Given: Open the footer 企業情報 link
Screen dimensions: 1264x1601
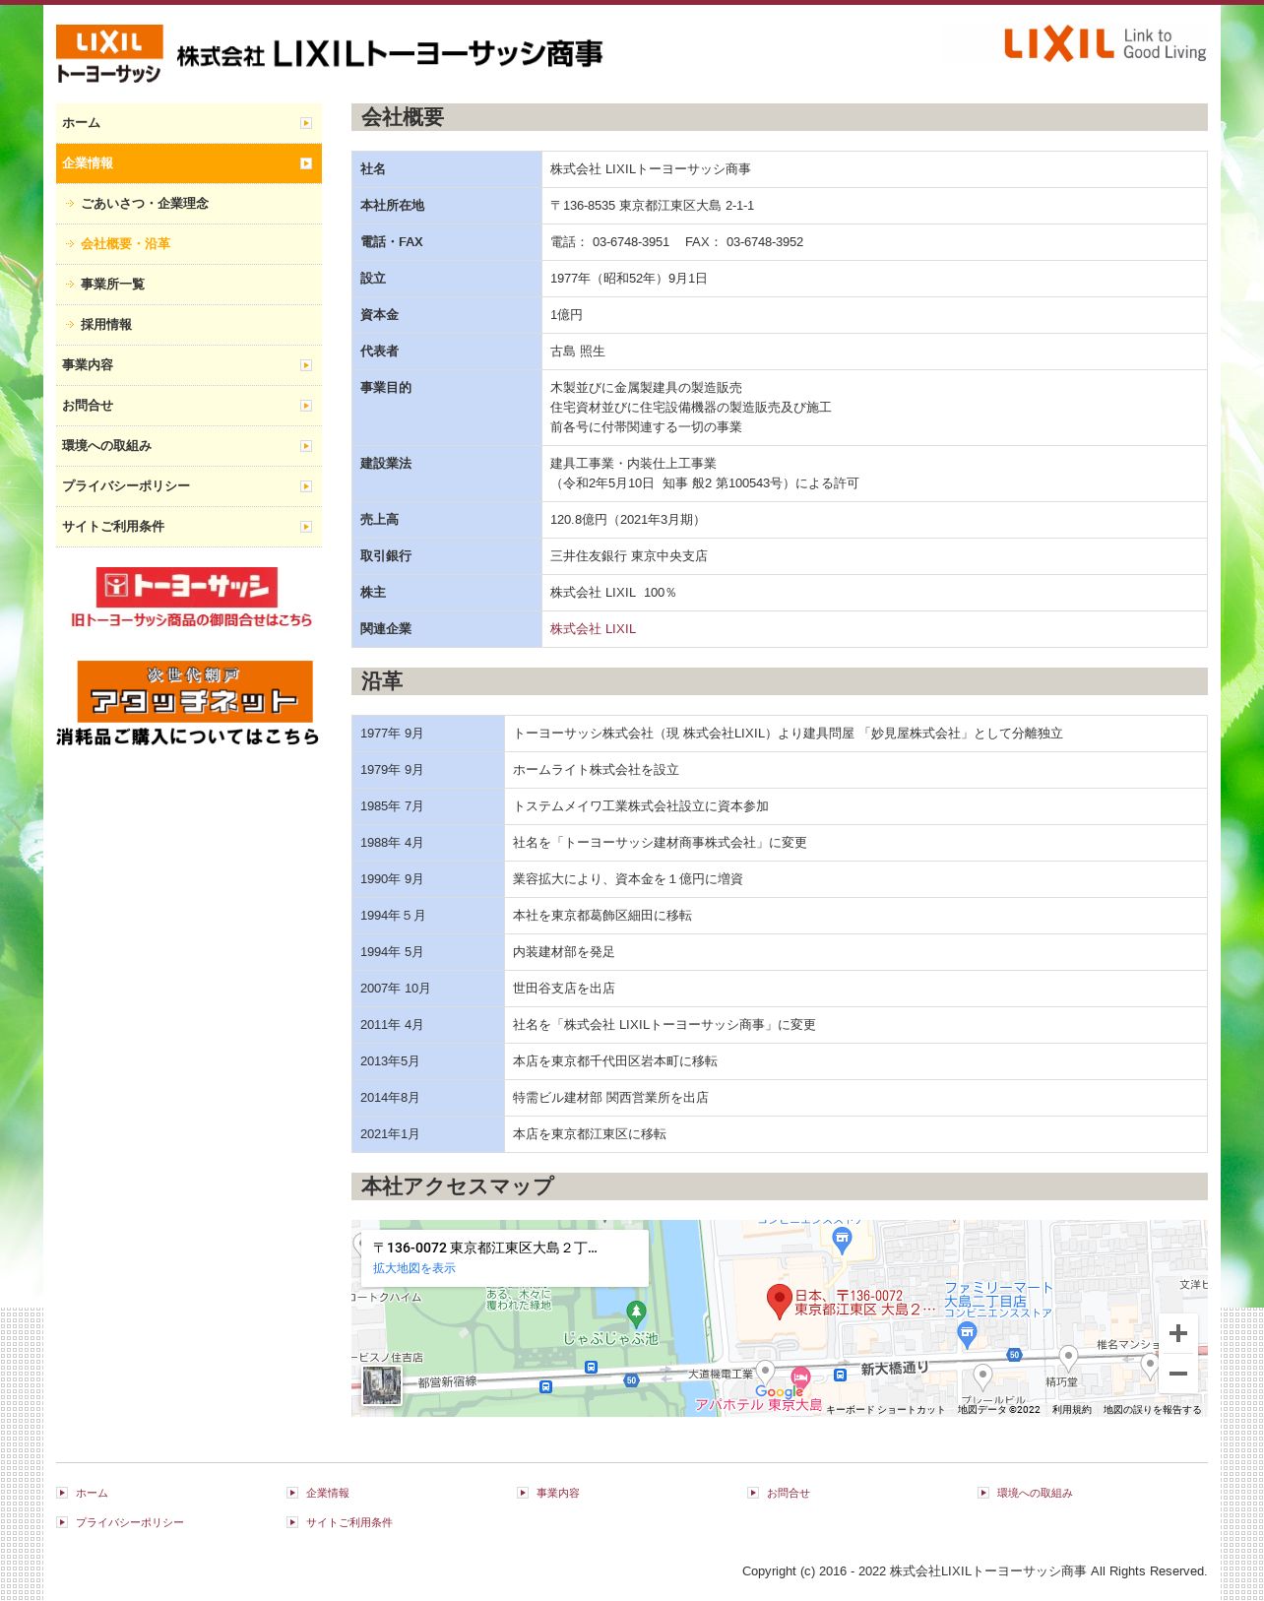Looking at the screenshot, I should click(x=328, y=1494).
